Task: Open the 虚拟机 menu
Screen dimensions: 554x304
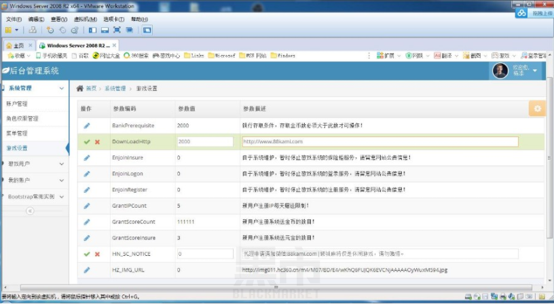Action: coord(85,19)
